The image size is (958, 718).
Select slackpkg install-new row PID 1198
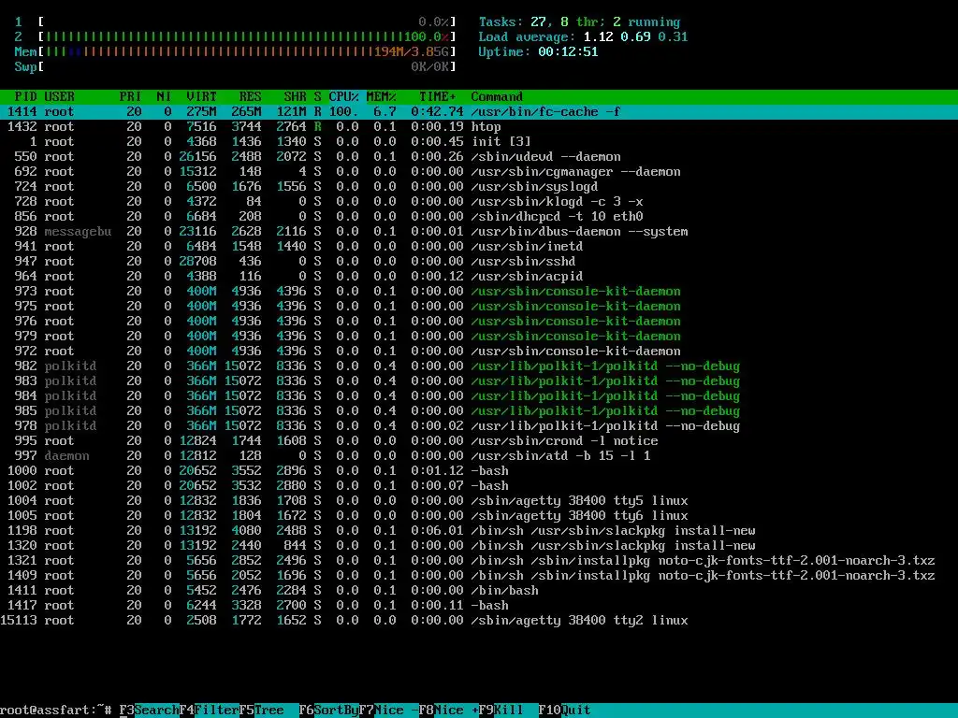(x=479, y=531)
